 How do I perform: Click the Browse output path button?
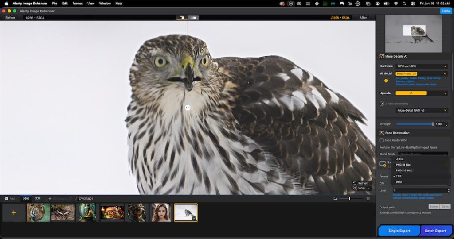pyautogui.click(x=434, y=206)
